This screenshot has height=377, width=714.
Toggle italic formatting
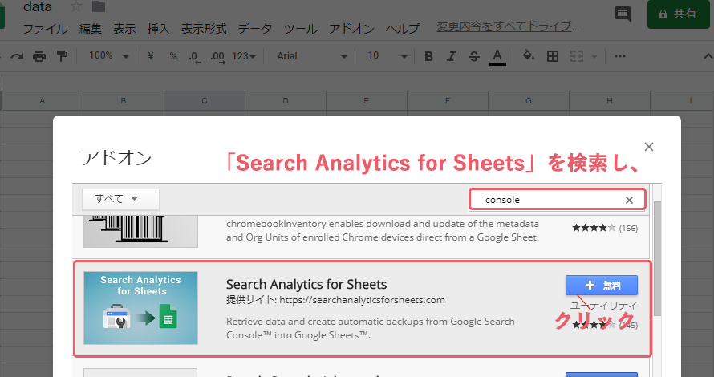coord(451,56)
